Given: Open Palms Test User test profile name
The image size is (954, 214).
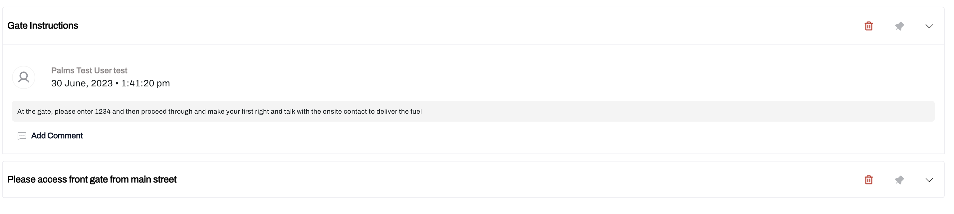Looking at the screenshot, I should 89,70.
